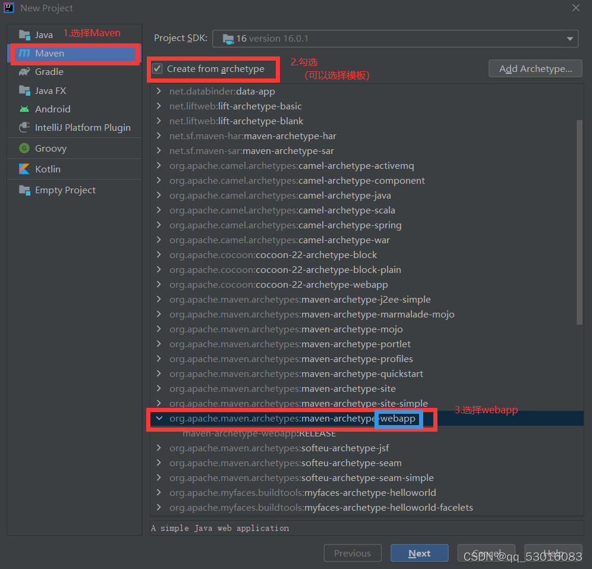592x569 pixels.
Task: Expand camel-archetype-activemq node
Action: pyautogui.click(x=159, y=165)
